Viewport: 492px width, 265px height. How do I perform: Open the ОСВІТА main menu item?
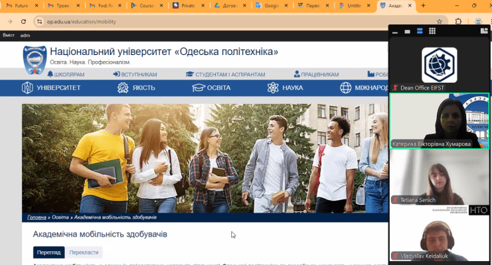218,87
